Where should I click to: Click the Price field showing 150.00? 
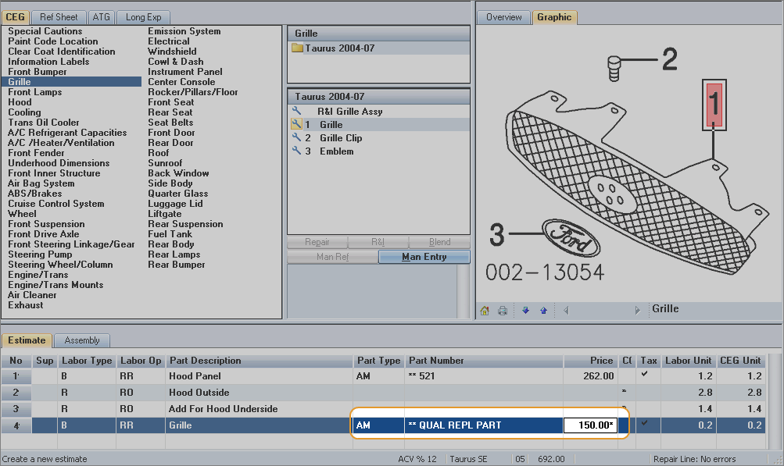coord(590,425)
